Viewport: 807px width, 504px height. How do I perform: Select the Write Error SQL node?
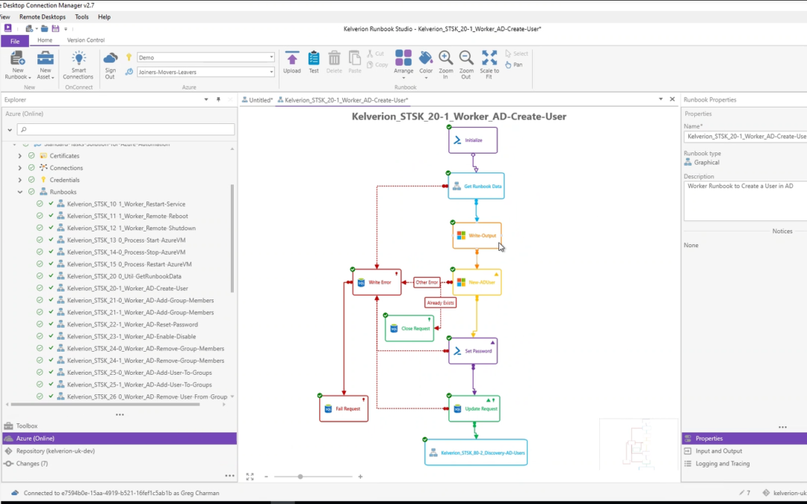pyautogui.click(x=377, y=282)
